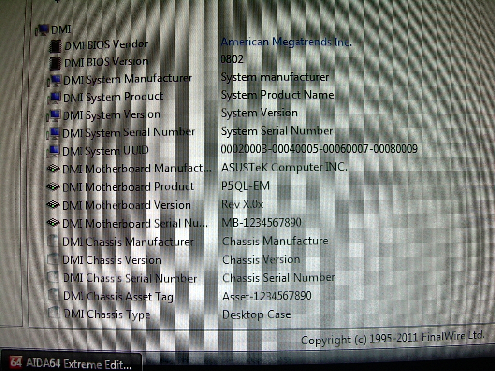Select the 'Chassis Version' value text
The height and width of the screenshot is (371, 495).
click(261, 259)
